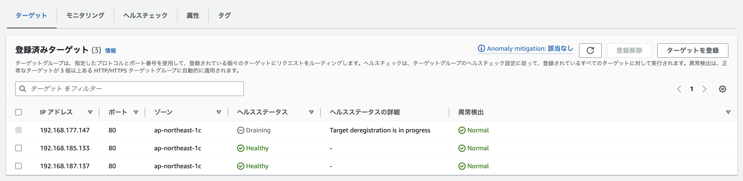Open the IP アドレス column filter dropdown
This screenshot has height=181, width=743.
click(x=90, y=112)
